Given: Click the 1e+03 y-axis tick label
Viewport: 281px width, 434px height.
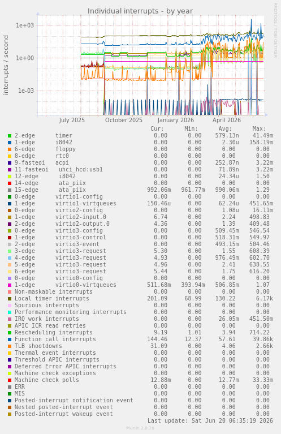Looking at the screenshot, I should [x=25, y=25].
